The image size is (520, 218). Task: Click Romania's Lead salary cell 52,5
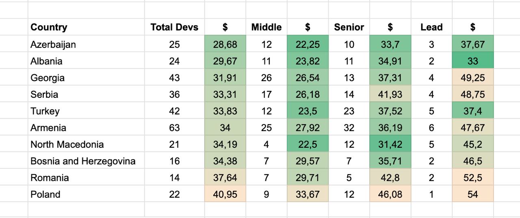472,178
